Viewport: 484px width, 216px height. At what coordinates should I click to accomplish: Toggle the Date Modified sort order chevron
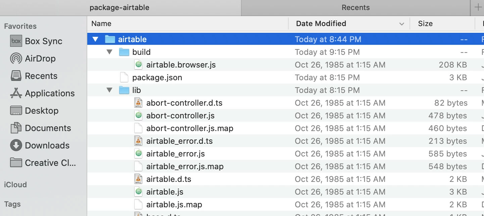pyautogui.click(x=401, y=24)
